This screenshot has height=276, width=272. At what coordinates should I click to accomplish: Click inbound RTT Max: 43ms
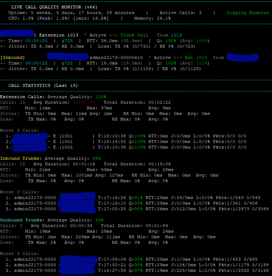pyautogui.click(x=99, y=169)
